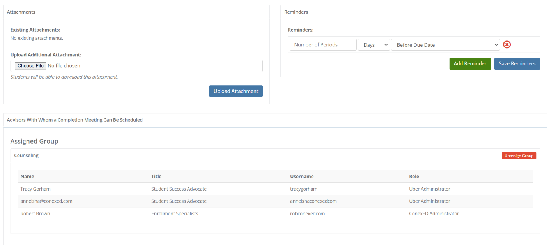
Task: Add a new reminder
Action: tap(470, 64)
